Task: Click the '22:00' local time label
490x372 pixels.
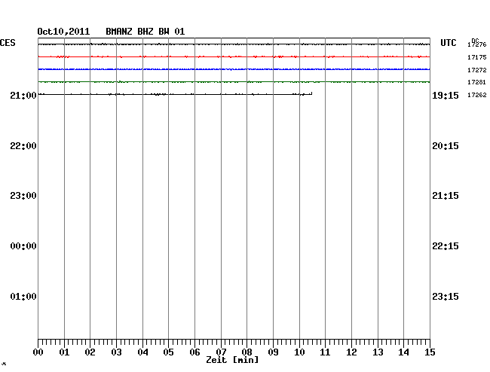Action: [23, 146]
